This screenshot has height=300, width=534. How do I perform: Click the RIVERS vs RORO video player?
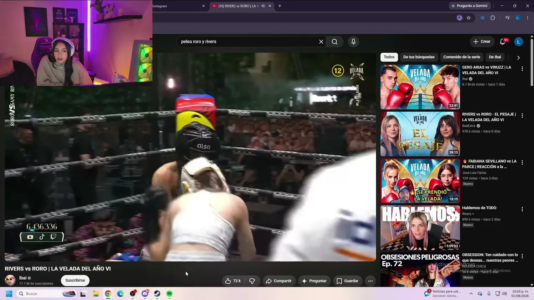(x=190, y=157)
